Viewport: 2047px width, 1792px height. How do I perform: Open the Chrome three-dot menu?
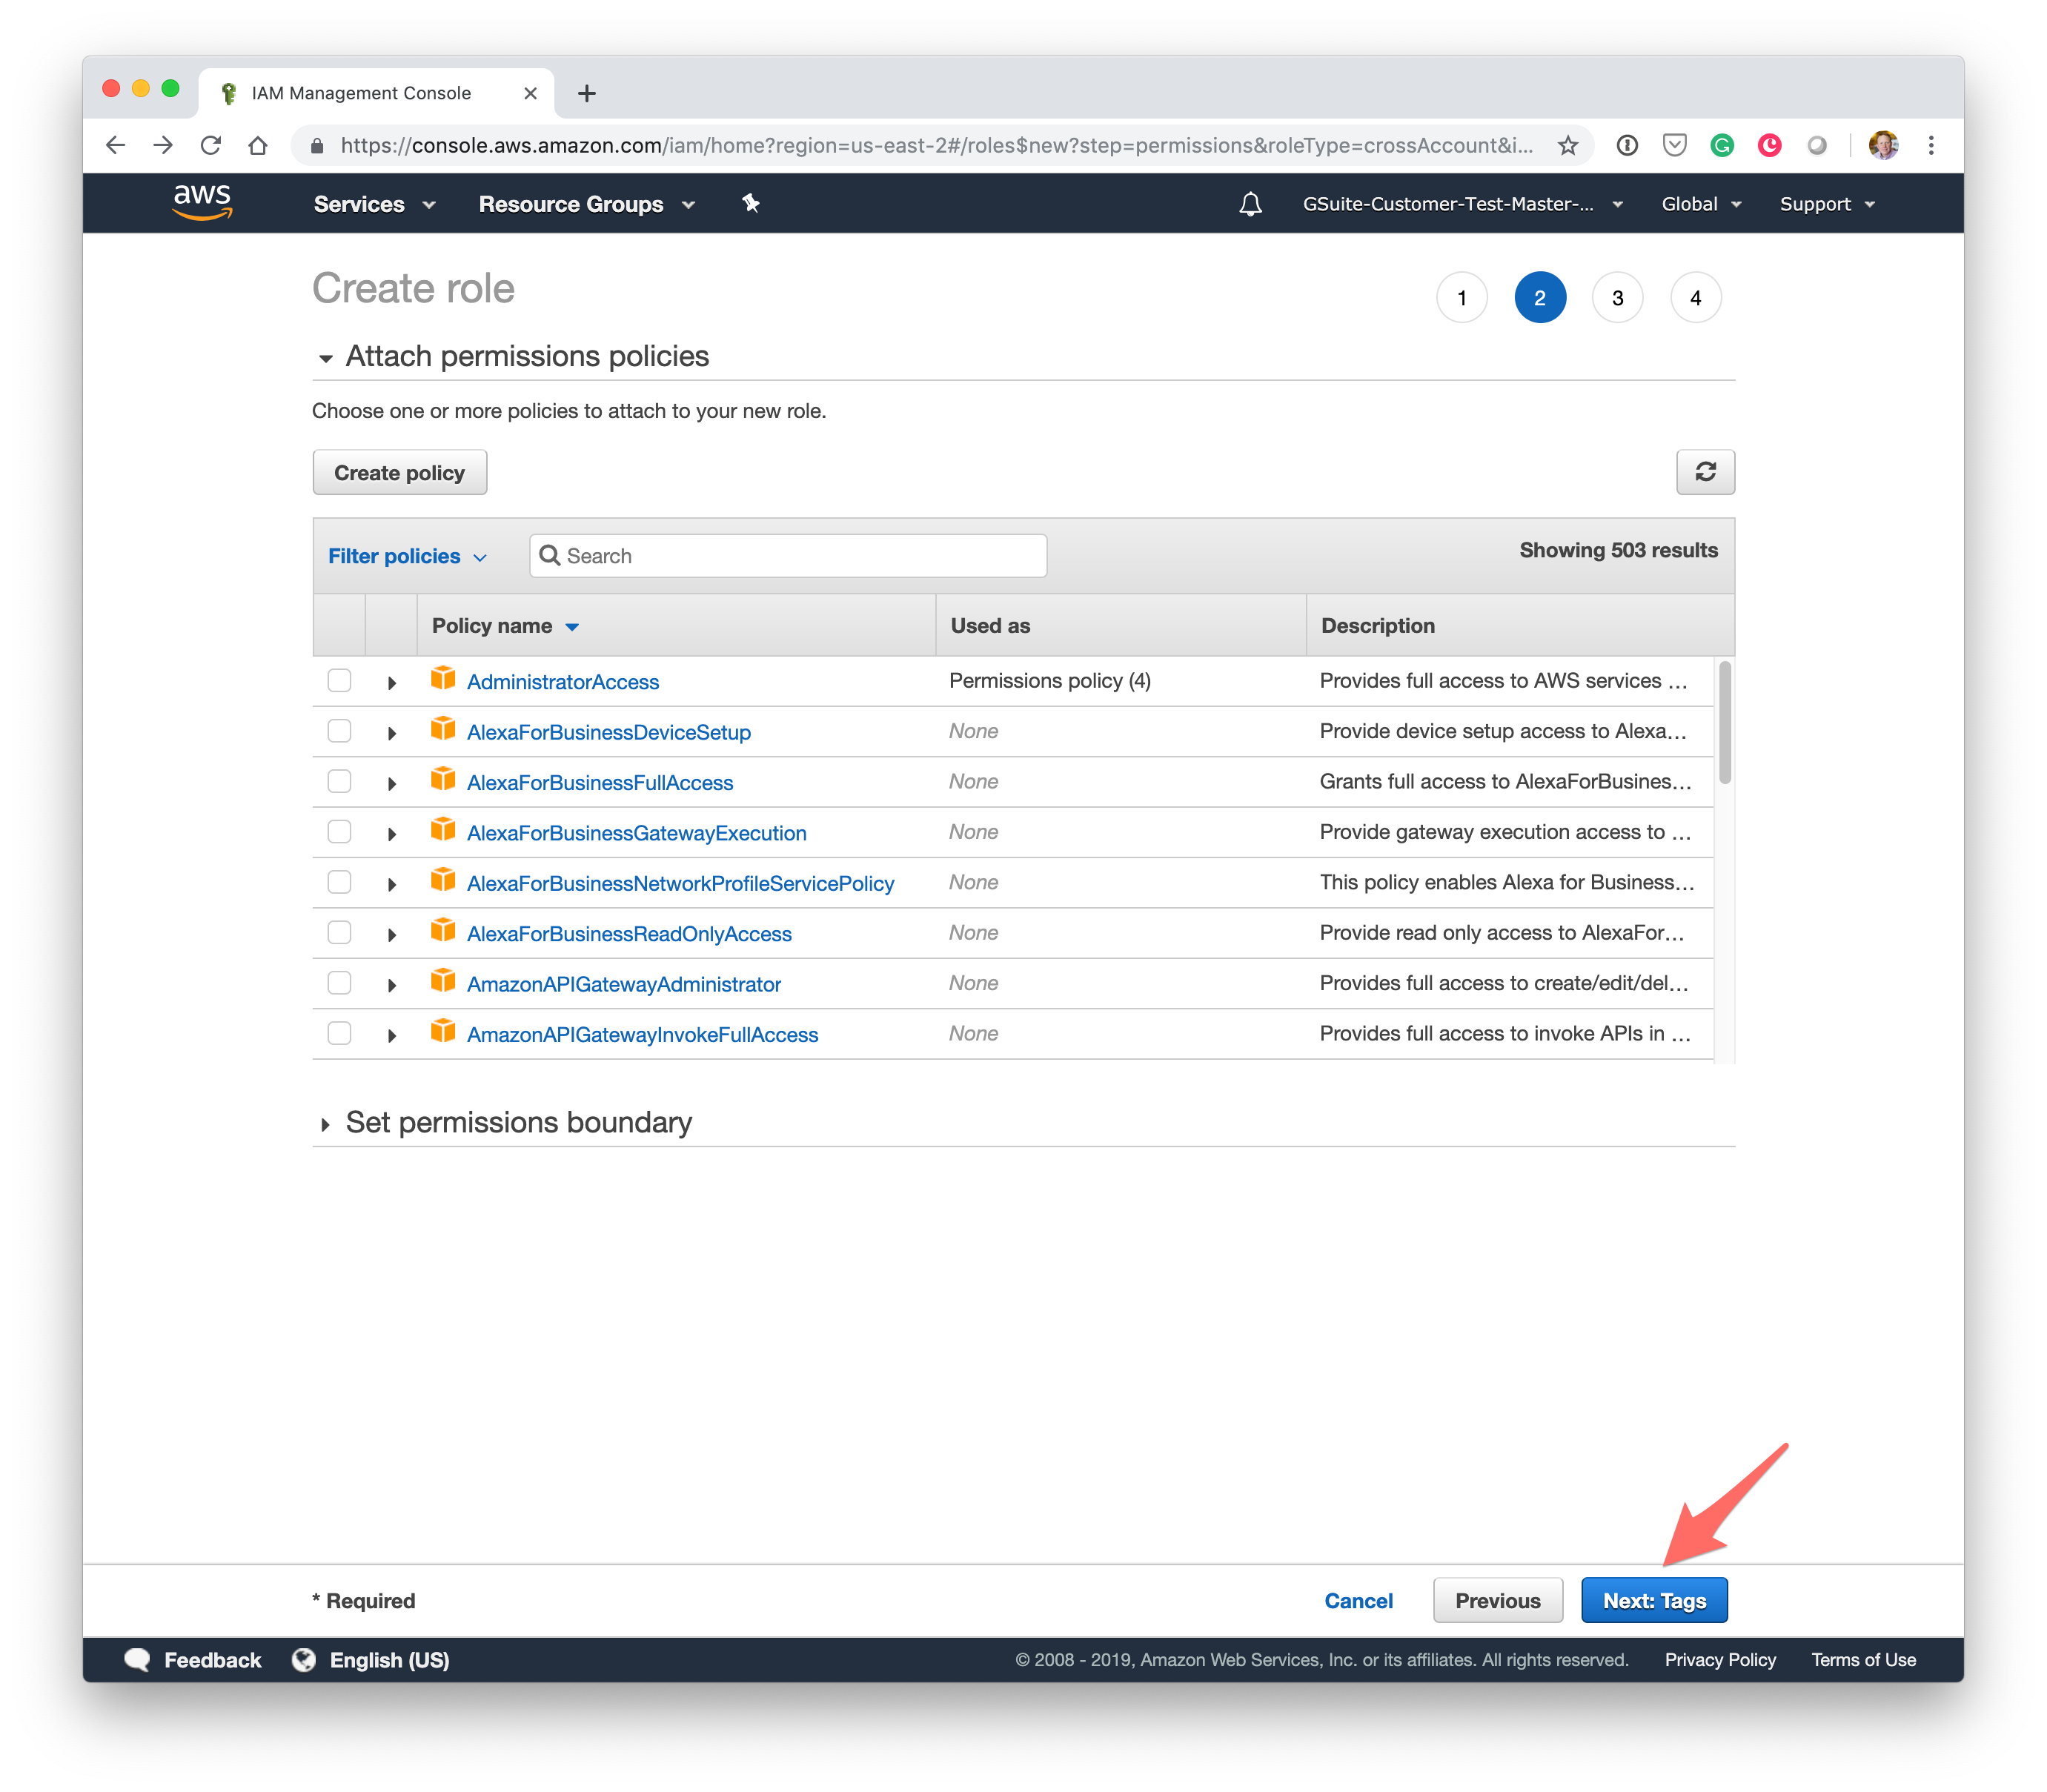pos(1931,146)
